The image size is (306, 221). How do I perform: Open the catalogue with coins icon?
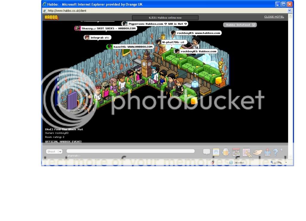247,152
